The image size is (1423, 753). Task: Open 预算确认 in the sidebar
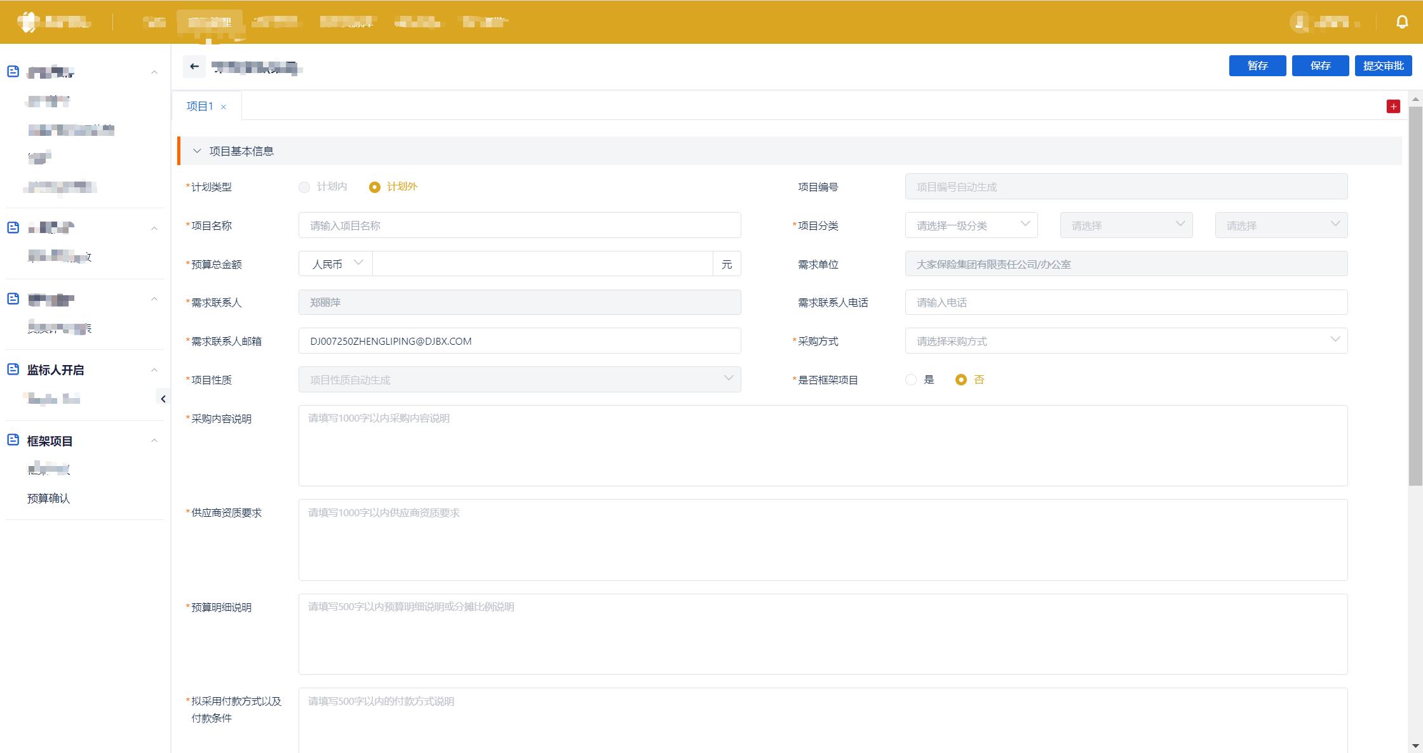pyautogui.click(x=48, y=498)
